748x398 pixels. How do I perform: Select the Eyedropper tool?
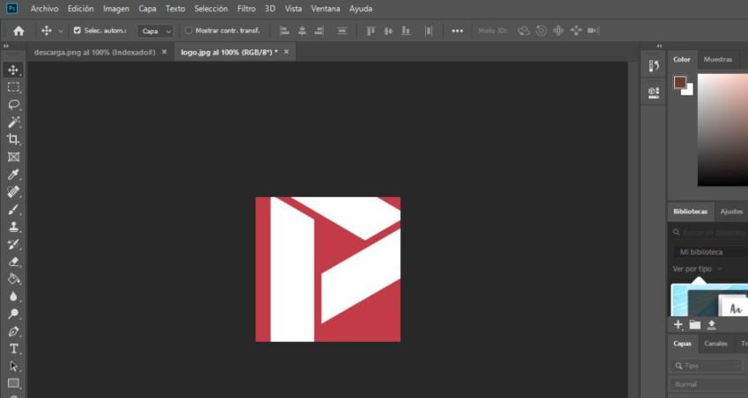(13, 175)
